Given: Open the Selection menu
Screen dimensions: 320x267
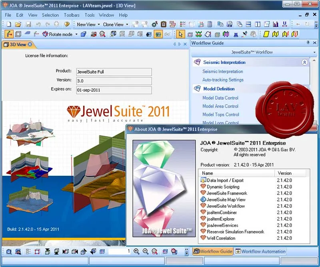Looking at the screenshot, I should pos(50,15).
